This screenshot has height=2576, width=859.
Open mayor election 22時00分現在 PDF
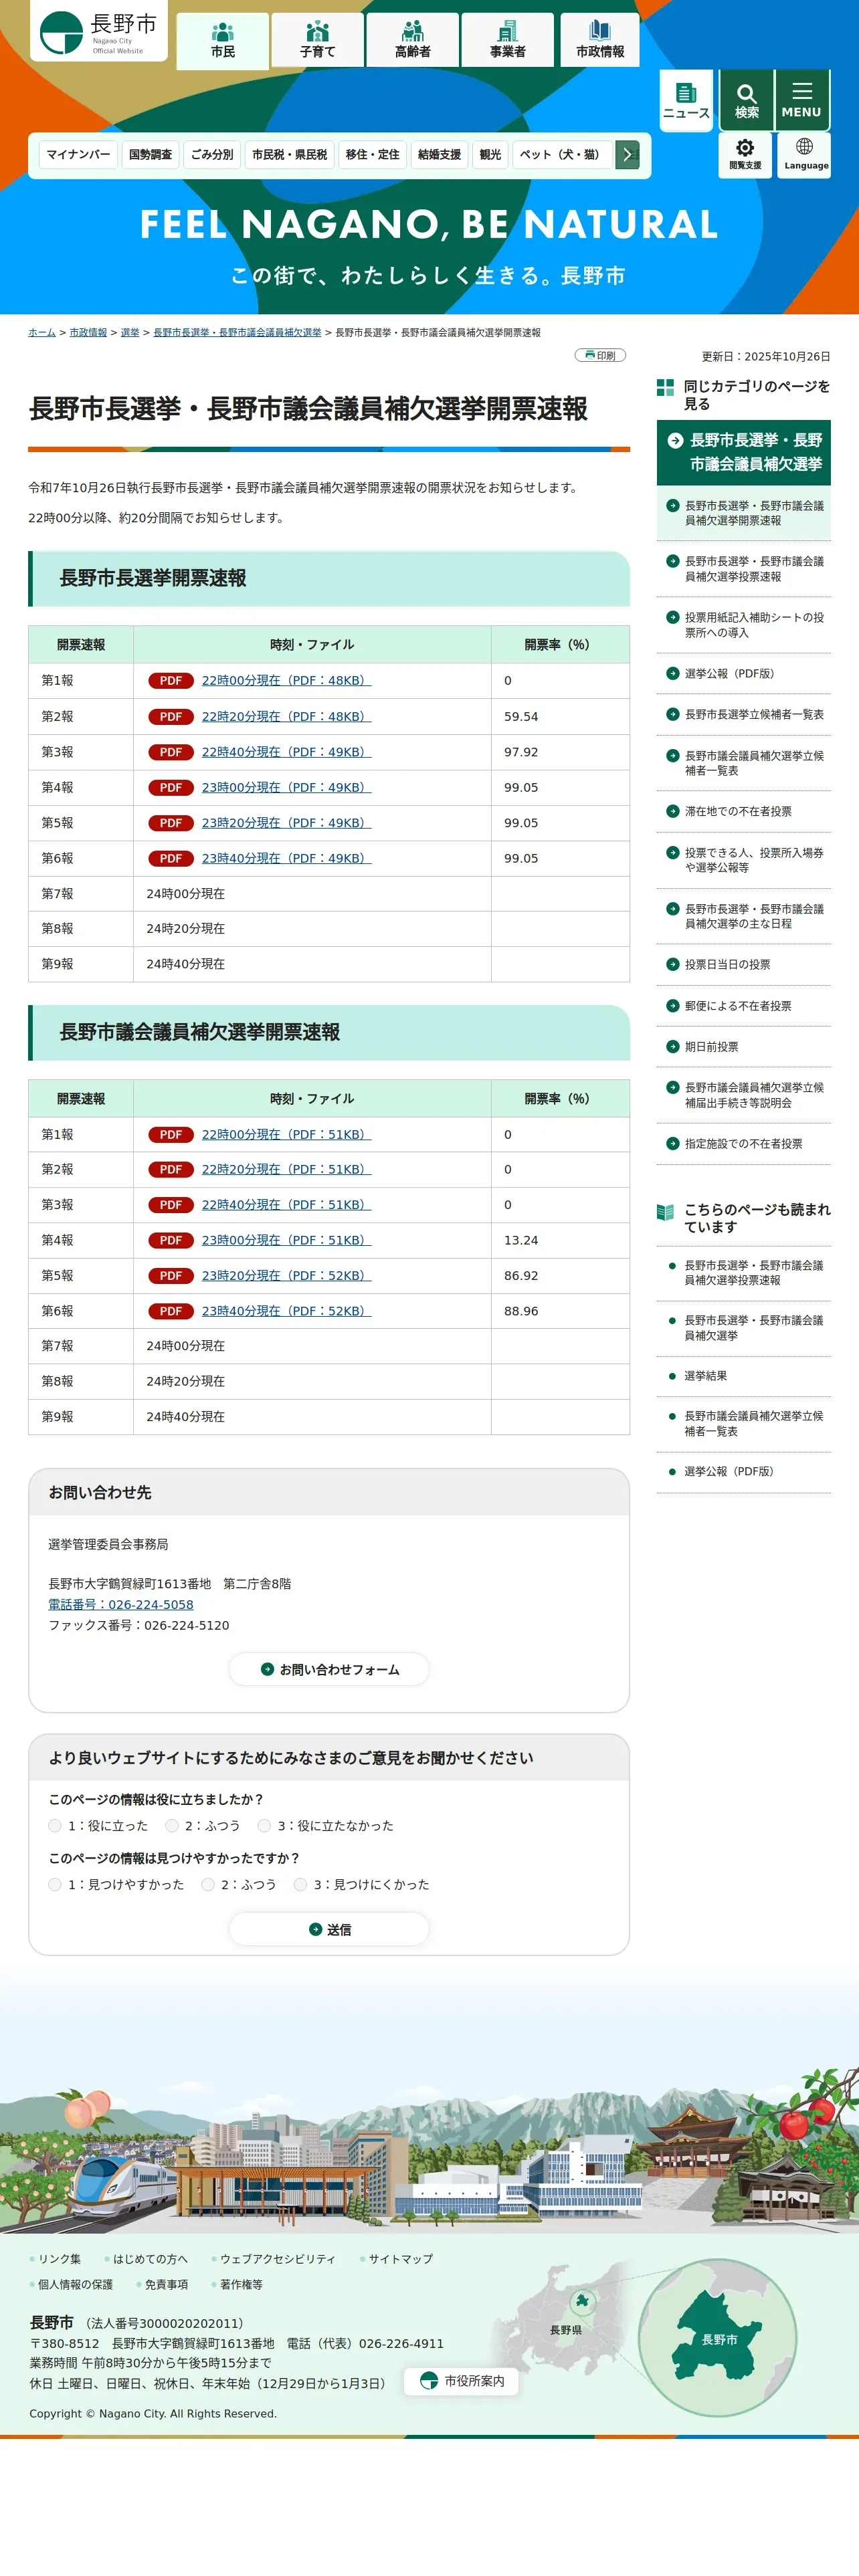[286, 680]
